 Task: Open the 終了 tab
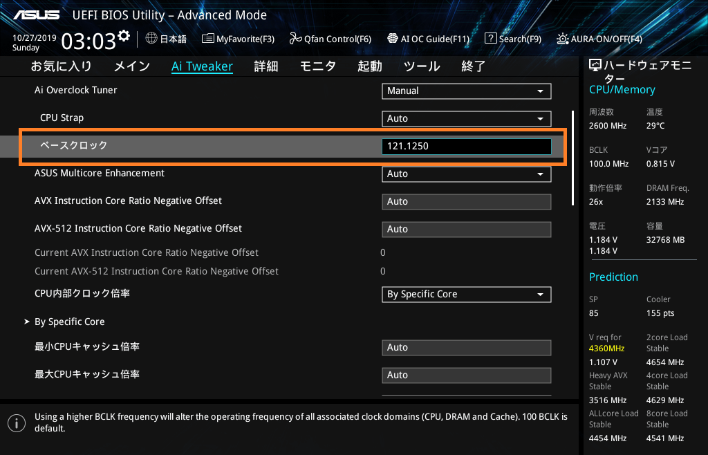(x=473, y=66)
